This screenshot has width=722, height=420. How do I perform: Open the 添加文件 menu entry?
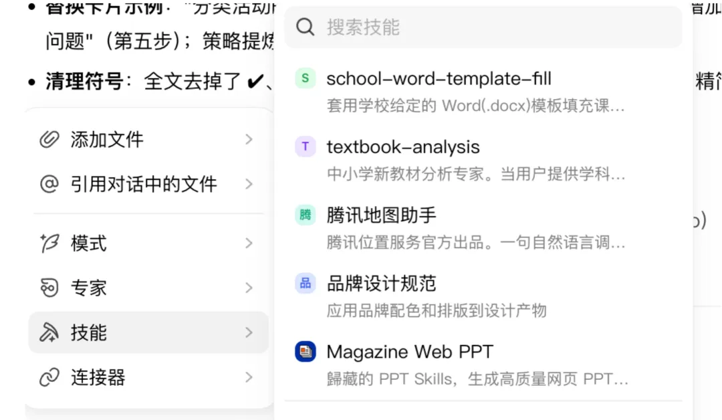148,139
